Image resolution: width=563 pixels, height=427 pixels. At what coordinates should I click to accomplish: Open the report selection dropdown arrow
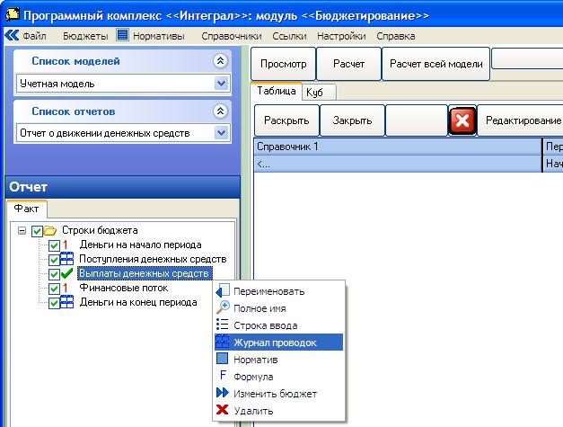tap(222, 133)
